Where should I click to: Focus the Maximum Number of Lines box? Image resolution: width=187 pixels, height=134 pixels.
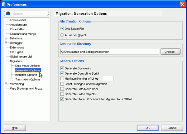[x=108, y=78]
